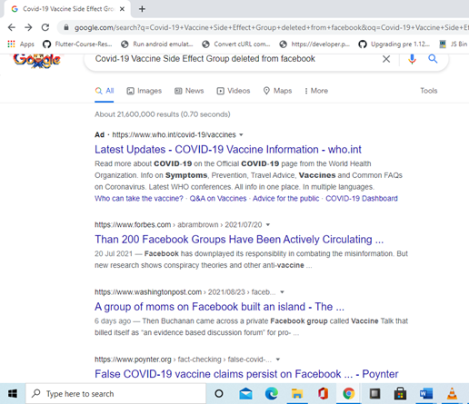Expand the dropdown arrow beside the who.int ad URL
The height and width of the screenshot is (404, 469).
pyautogui.click(x=241, y=135)
